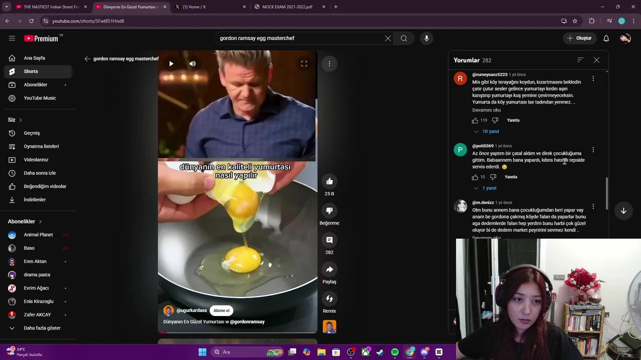Open options menu for poti5369's comment
This screenshot has width=641, height=360.
[x=593, y=149]
